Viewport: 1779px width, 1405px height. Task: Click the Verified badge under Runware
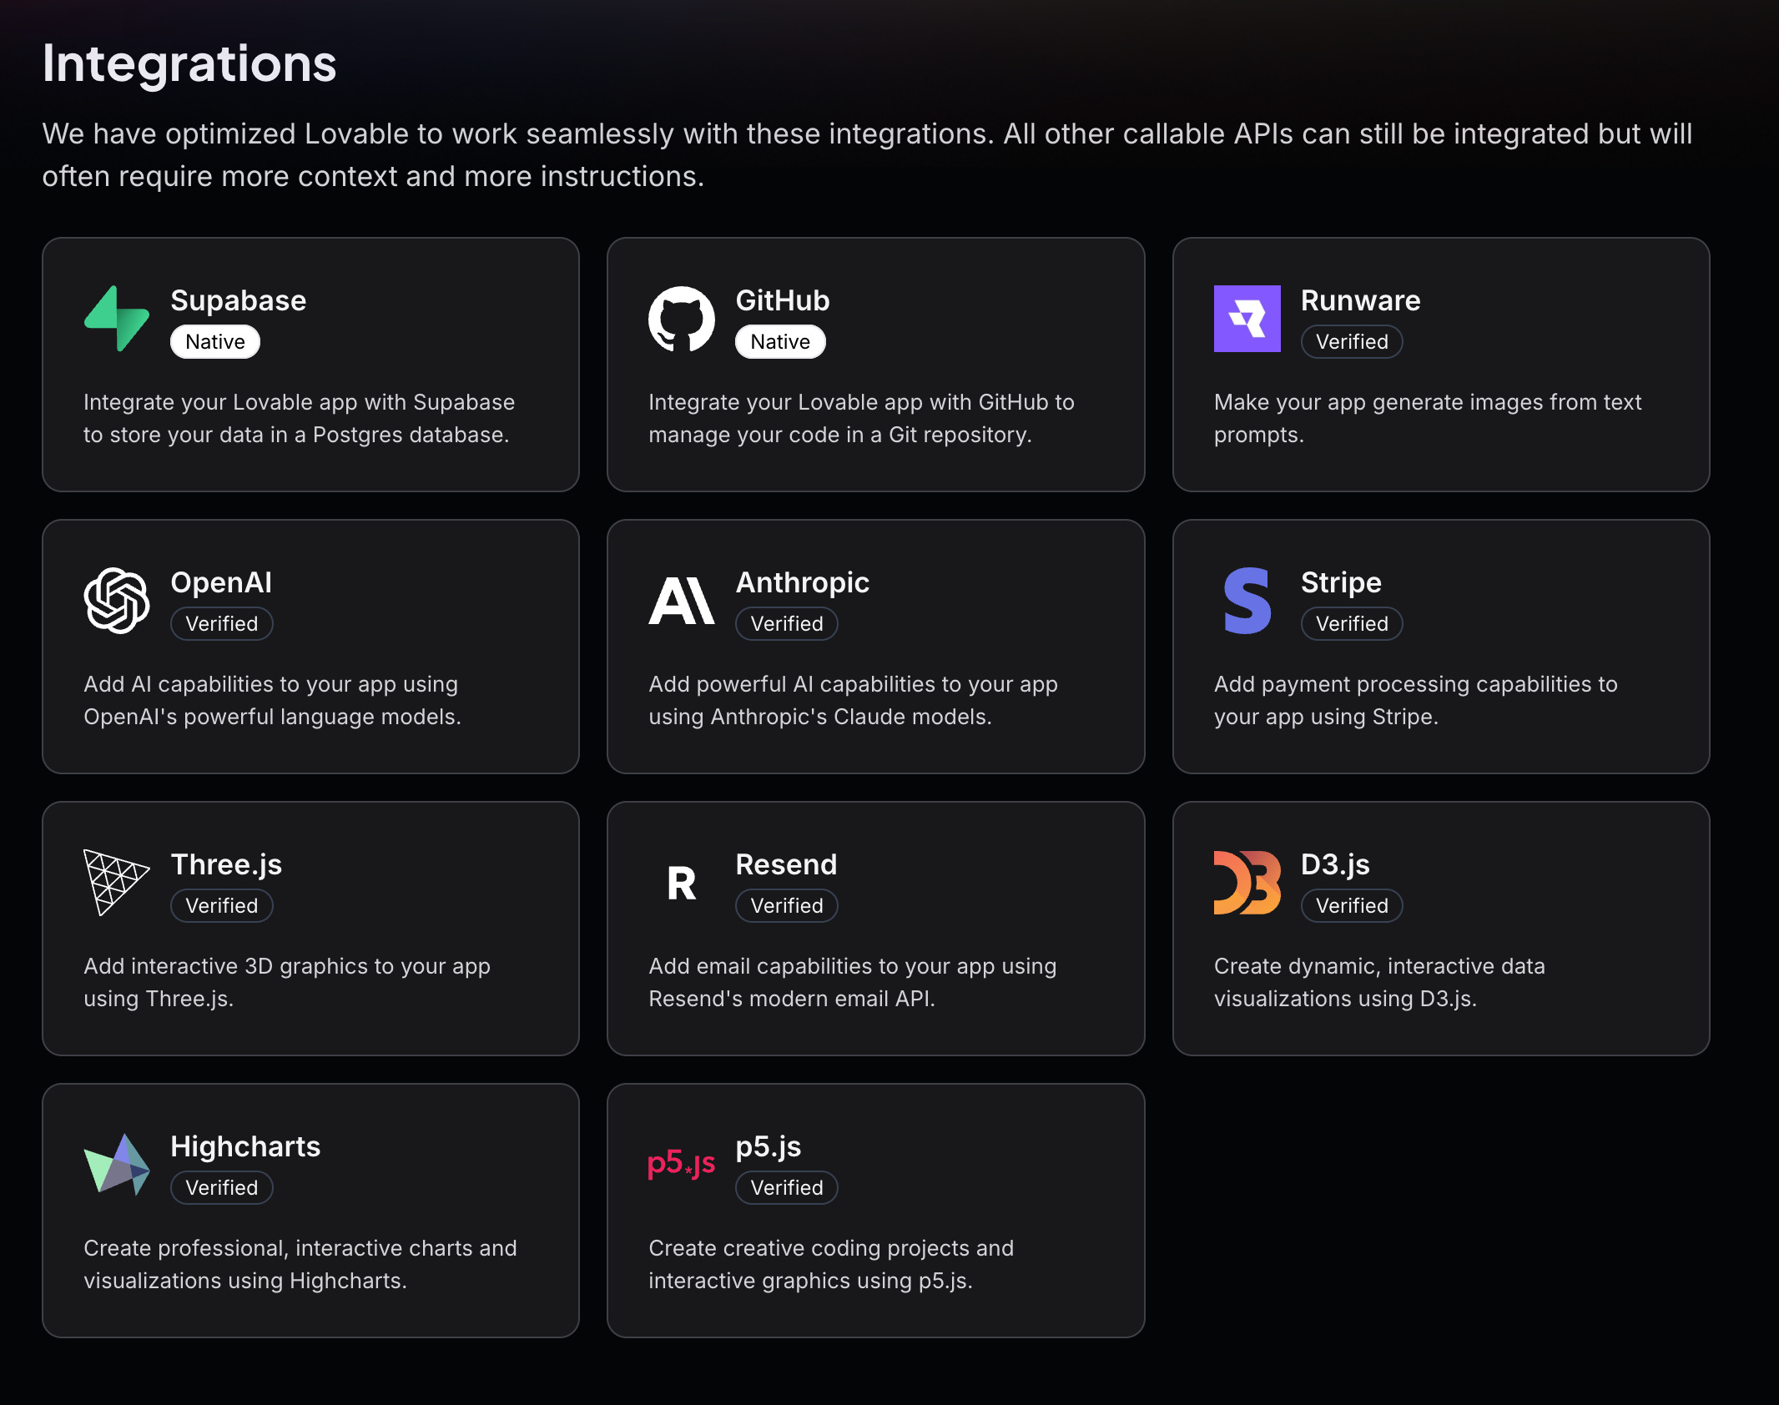pos(1352,342)
